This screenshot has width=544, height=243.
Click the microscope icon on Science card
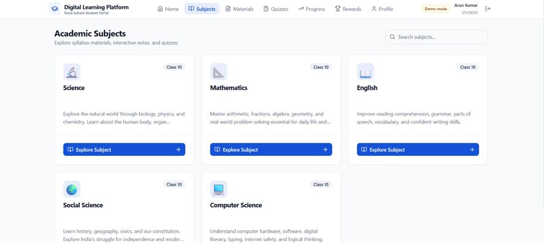coord(72,72)
